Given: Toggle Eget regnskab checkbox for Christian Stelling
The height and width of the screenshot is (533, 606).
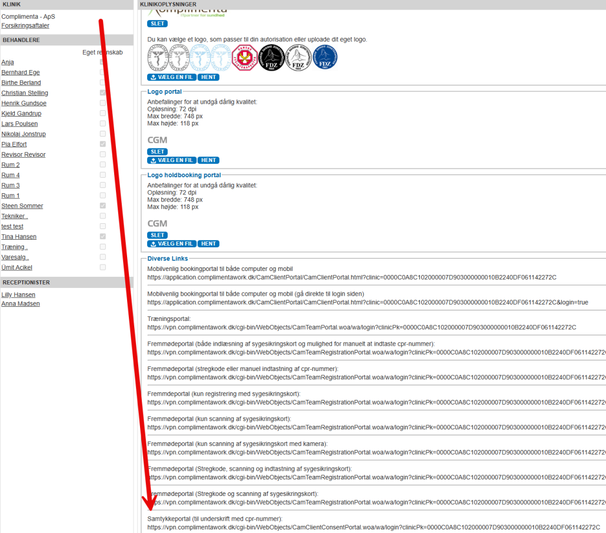Looking at the screenshot, I should point(103,93).
